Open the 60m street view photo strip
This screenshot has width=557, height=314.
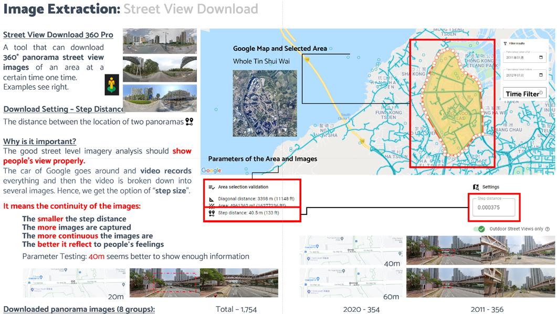[x=481, y=283]
